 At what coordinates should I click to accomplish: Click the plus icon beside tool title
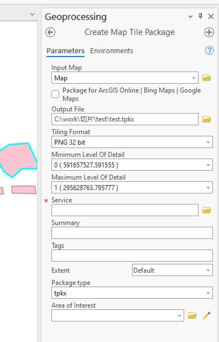pos(209,32)
